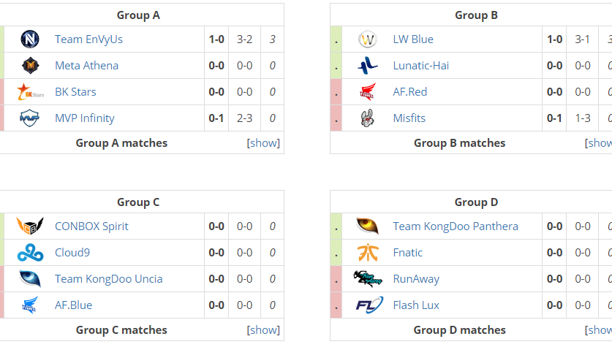
Task: Go to Team KongDoo Uncia page
Action: 108,279
